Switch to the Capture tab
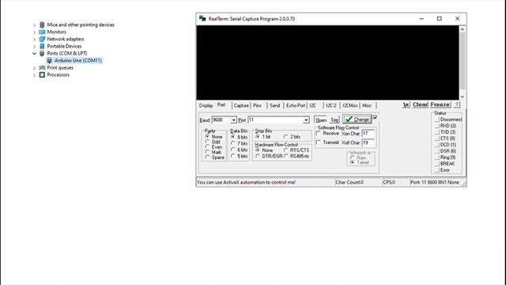 coord(241,105)
